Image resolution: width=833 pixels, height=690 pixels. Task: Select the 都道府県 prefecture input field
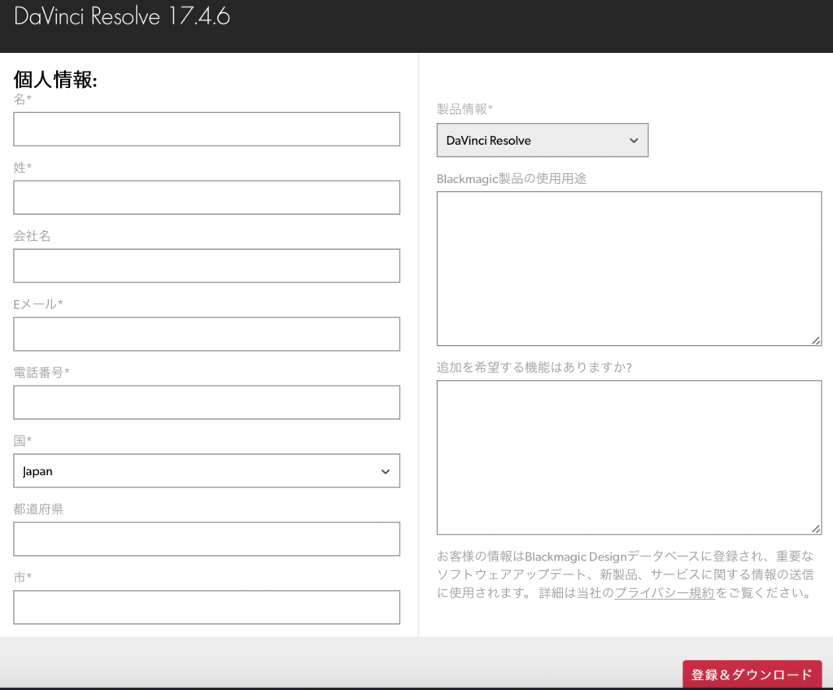[206, 539]
